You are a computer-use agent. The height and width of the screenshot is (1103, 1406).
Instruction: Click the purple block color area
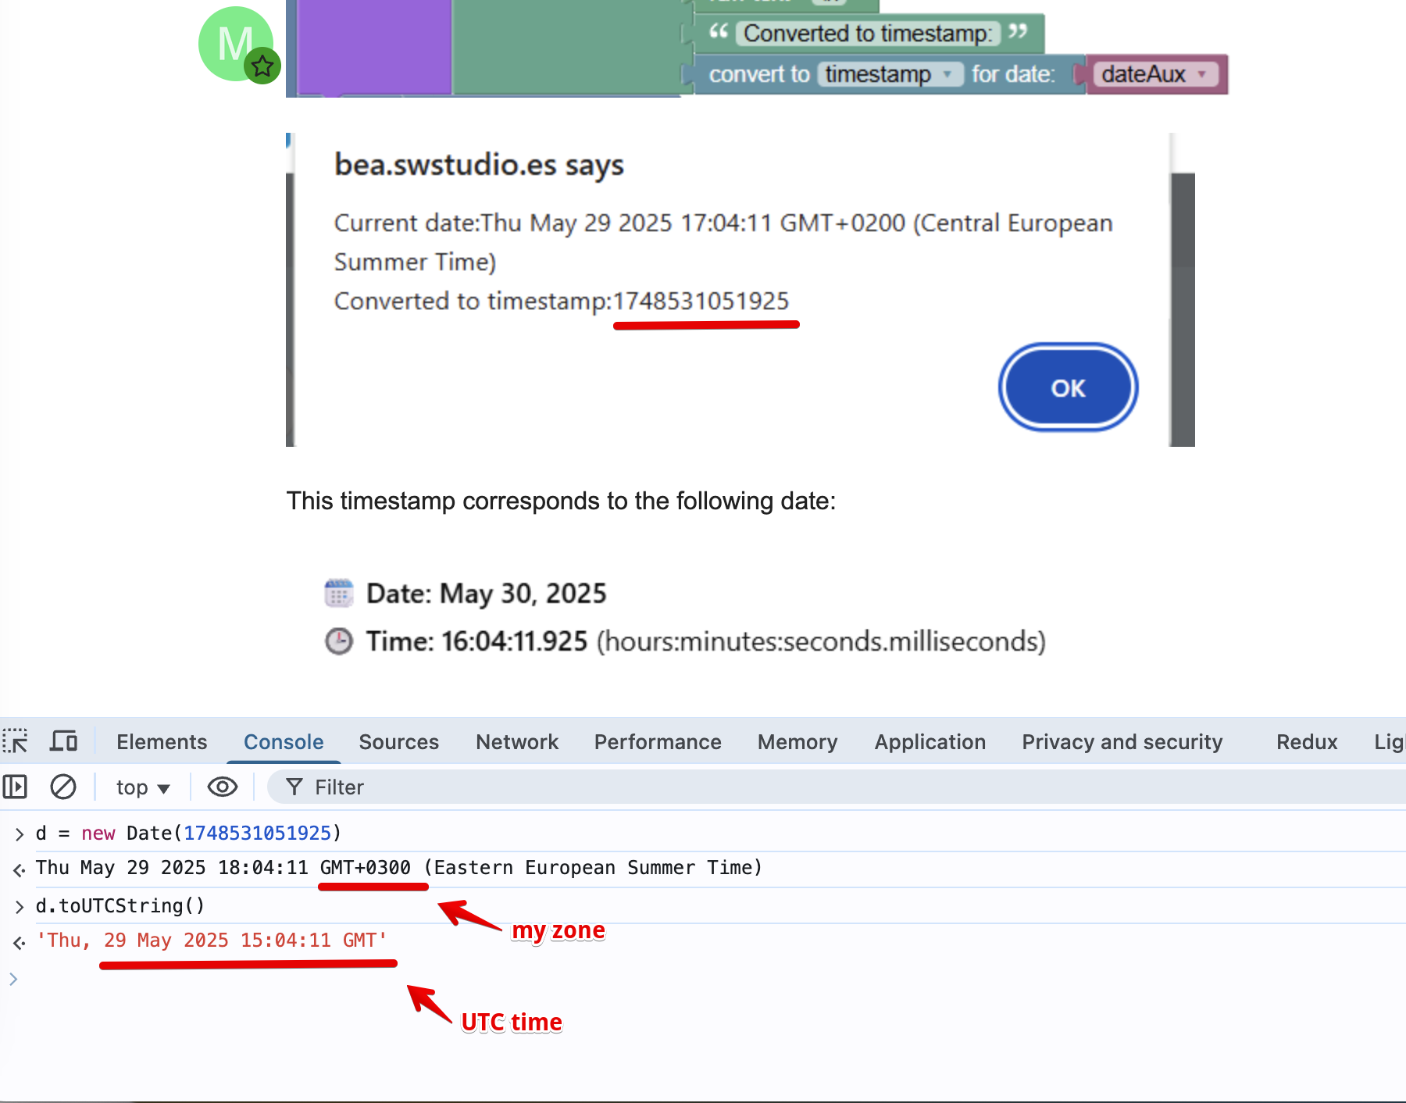(x=375, y=47)
